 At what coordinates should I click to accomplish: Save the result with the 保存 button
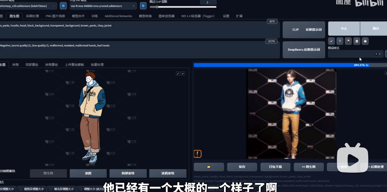(242, 167)
